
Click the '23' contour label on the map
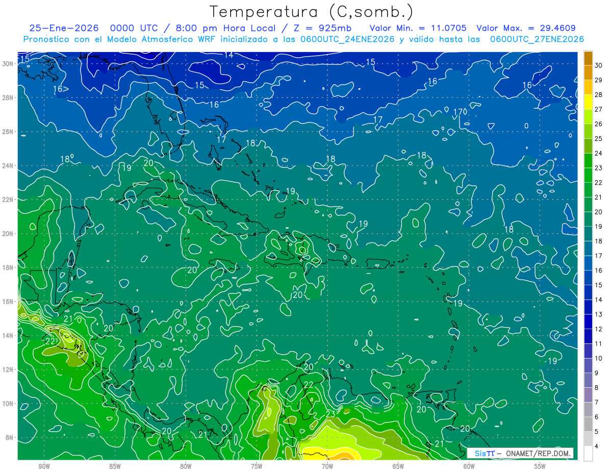[x=330, y=414]
